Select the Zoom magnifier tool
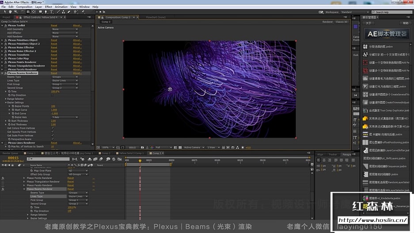The height and width of the screenshot is (233, 414). (x=16, y=12)
